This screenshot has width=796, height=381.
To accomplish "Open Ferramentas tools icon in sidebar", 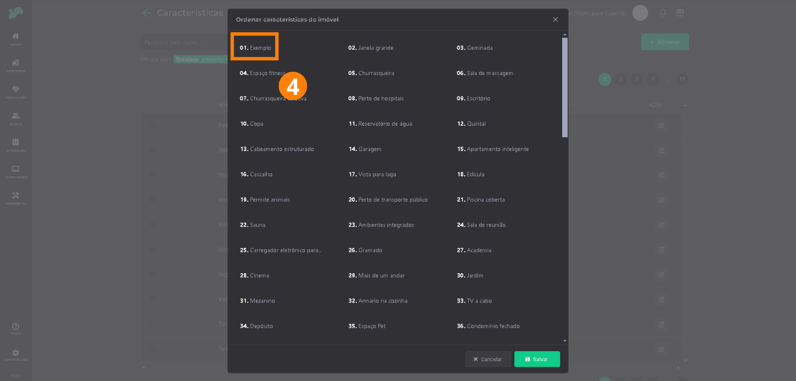I will pyautogui.click(x=16, y=197).
